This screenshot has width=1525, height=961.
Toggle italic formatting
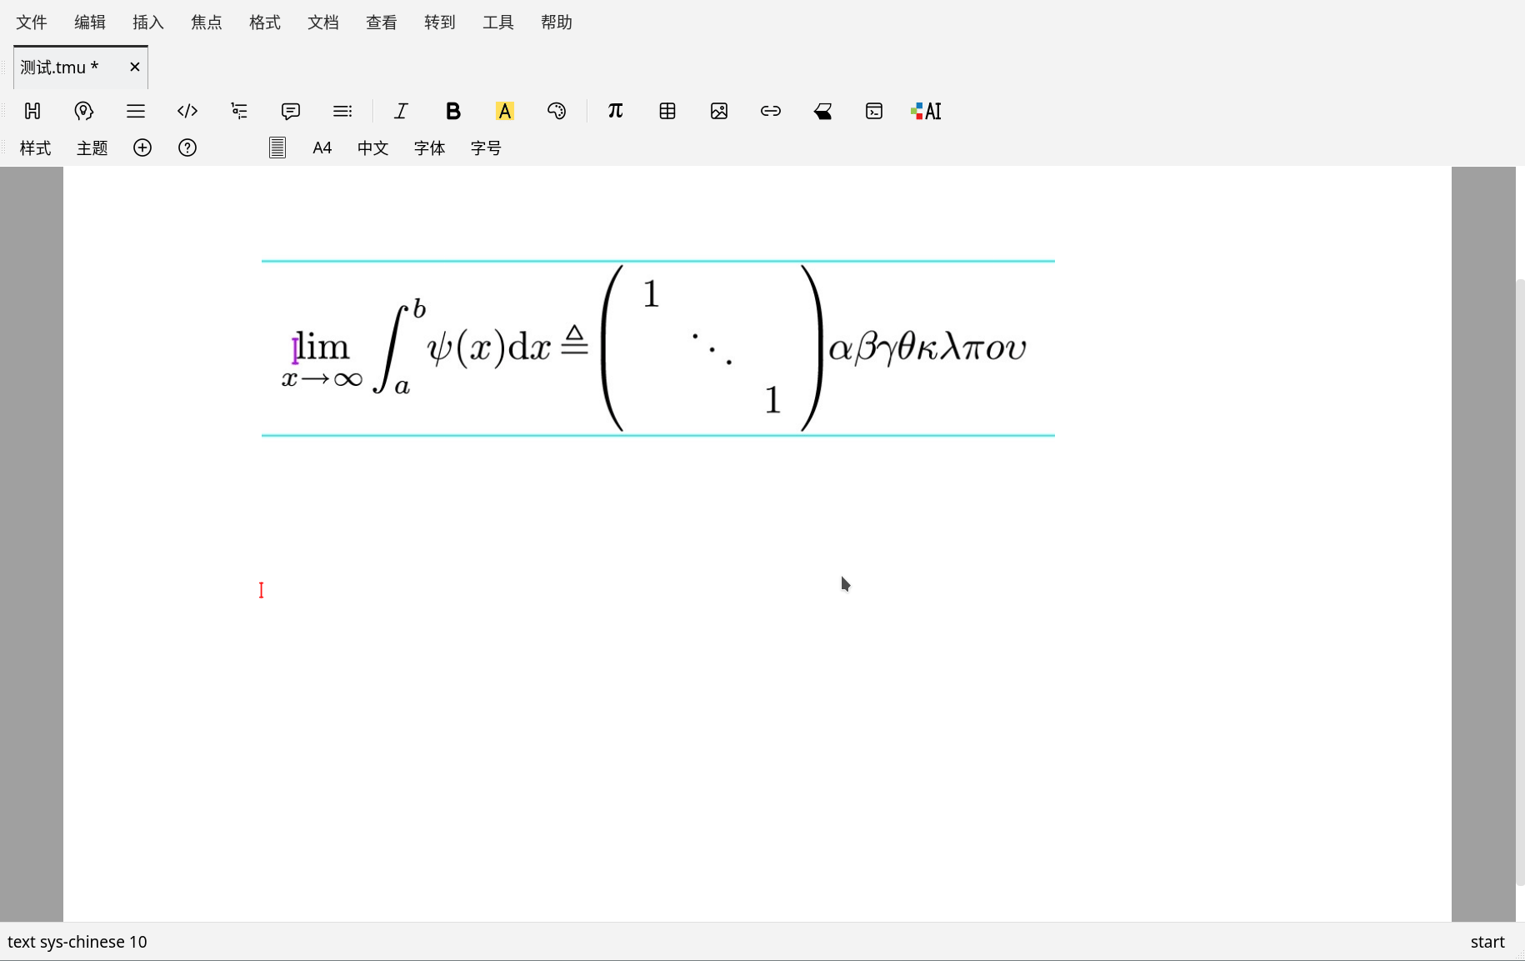[401, 111]
